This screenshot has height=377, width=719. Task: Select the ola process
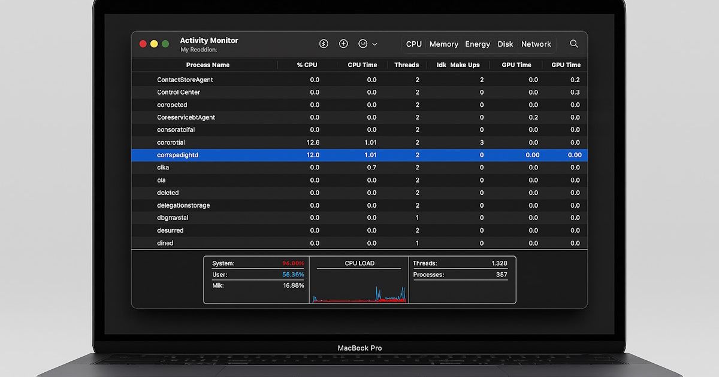[x=359, y=180]
